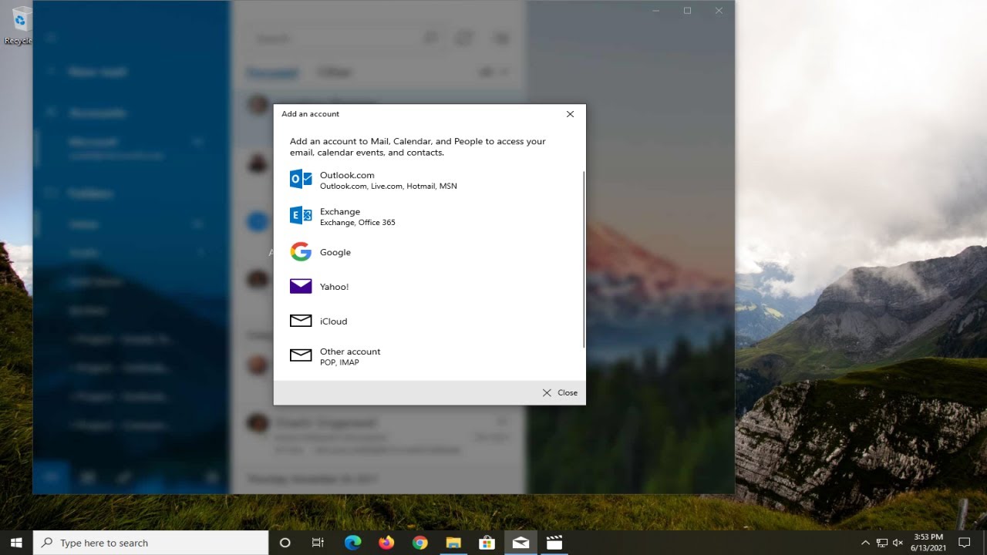Click the Close button in dialog footer
This screenshot has height=555, width=987.
pos(560,392)
